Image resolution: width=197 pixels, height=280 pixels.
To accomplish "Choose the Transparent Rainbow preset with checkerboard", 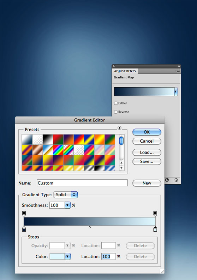I will click(x=68, y=150).
